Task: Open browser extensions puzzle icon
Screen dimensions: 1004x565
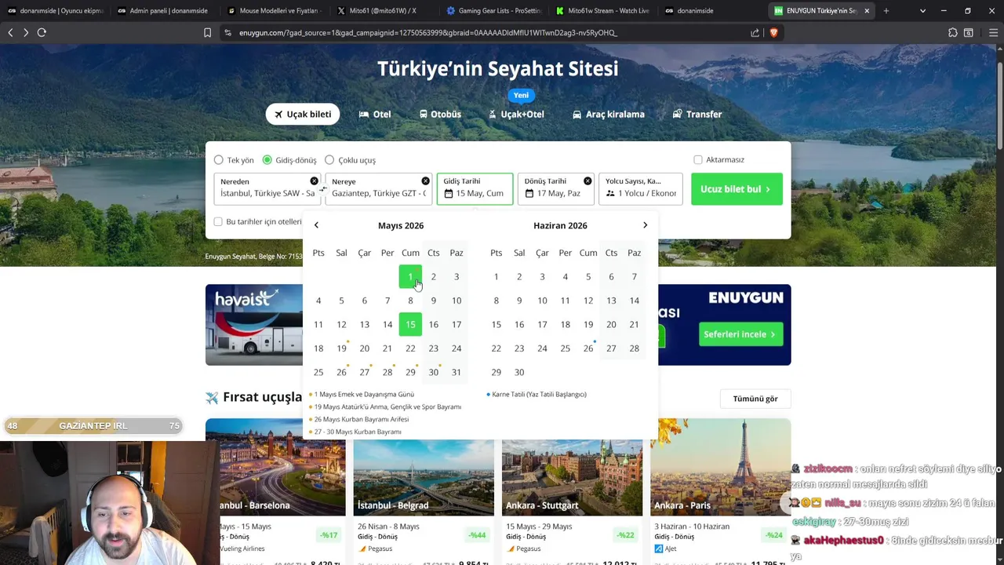Action: point(952,32)
